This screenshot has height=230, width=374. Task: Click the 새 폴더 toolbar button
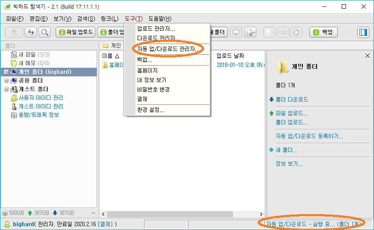(x=218, y=32)
